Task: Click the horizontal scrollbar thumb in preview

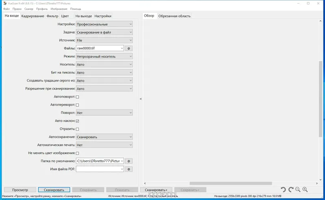Action: [x=231, y=183]
